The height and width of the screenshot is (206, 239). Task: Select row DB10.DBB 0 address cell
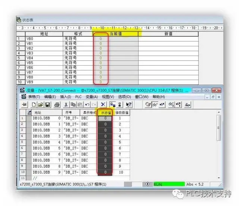click(47, 118)
